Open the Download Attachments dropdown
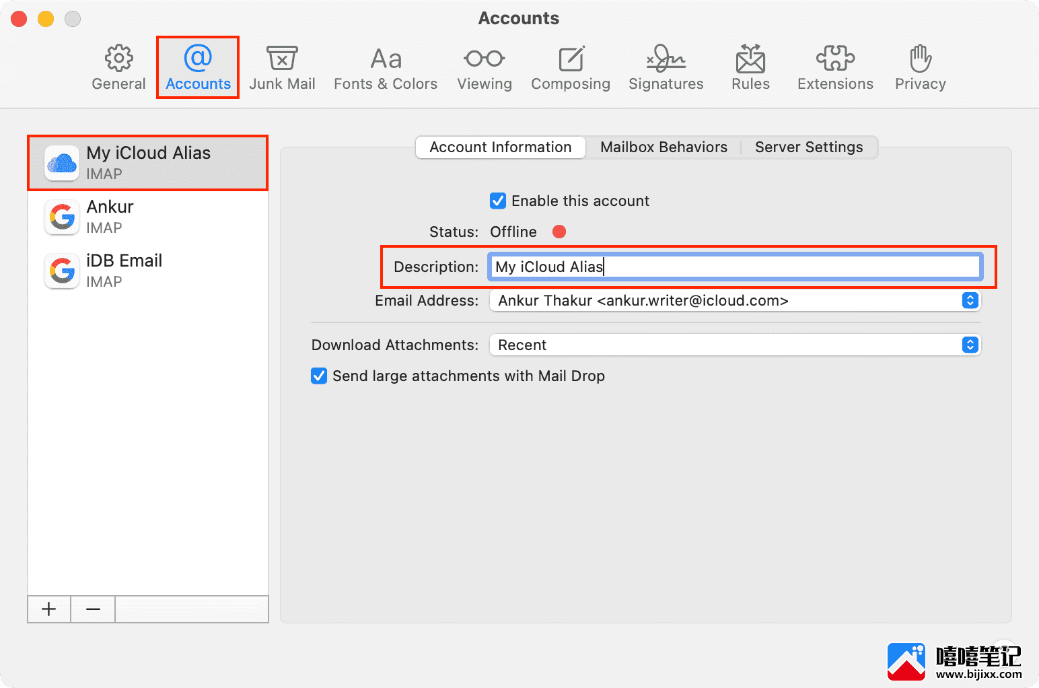1039x688 pixels. (x=735, y=345)
